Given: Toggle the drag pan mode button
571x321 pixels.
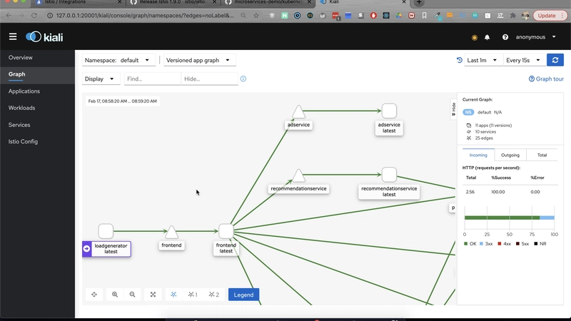Looking at the screenshot, I should tap(94, 294).
